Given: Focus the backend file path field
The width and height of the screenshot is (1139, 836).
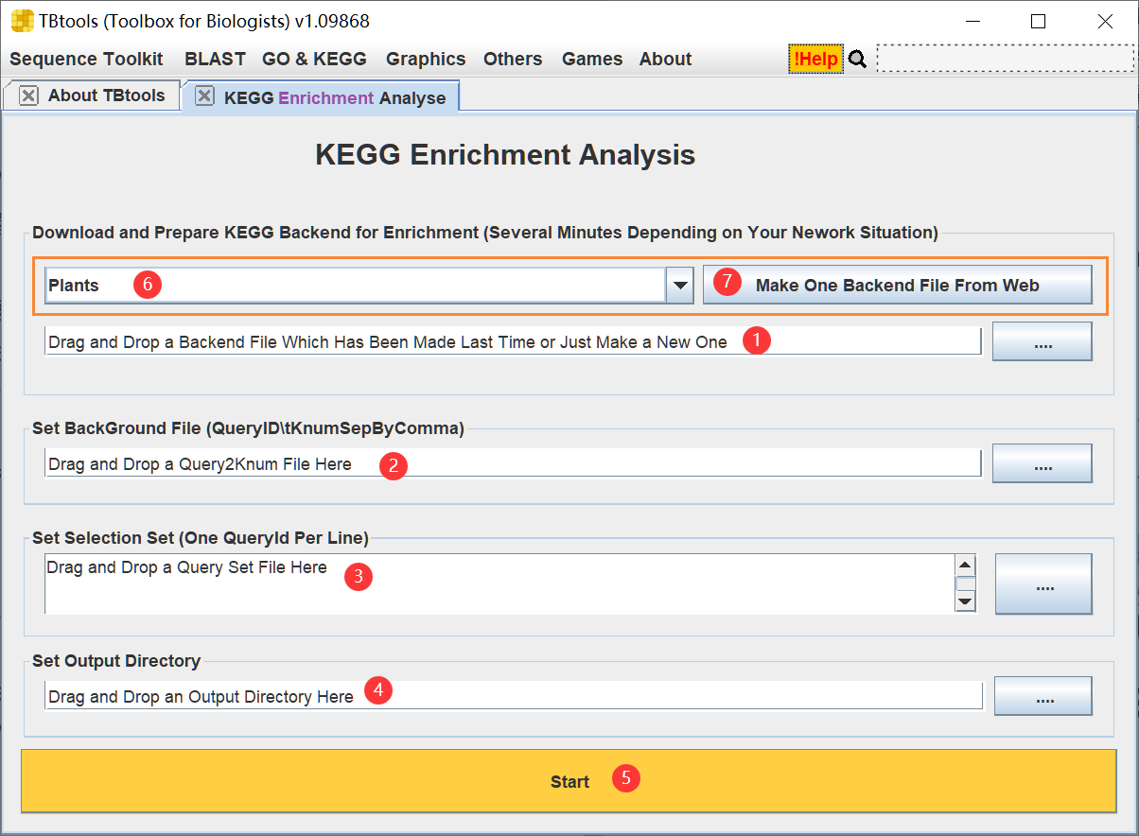Looking at the screenshot, I should click(513, 341).
